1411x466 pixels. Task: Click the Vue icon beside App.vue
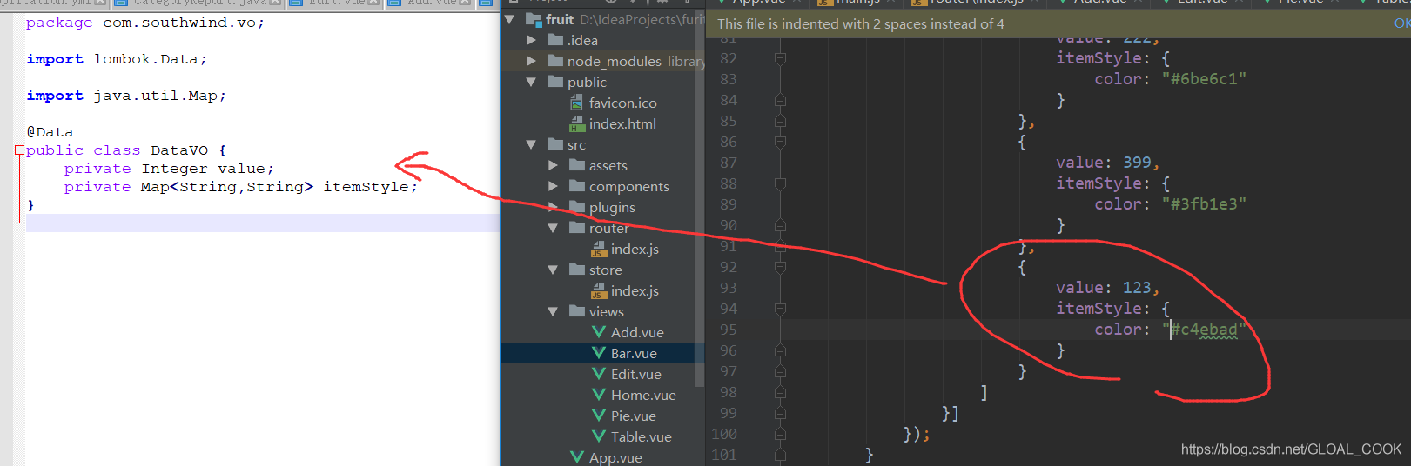click(577, 457)
